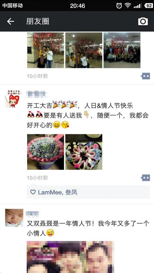This screenshot has width=154, height=273.
Task: Open LamMee's profile from likes
Action: [x=50, y=192]
